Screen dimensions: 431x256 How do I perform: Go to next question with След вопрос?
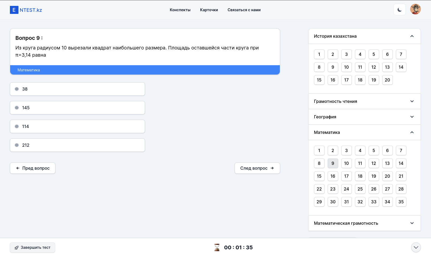(x=257, y=168)
